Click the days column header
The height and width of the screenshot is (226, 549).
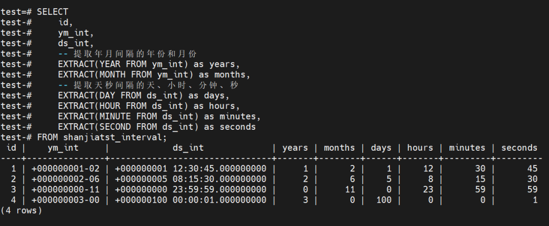coord(381,148)
